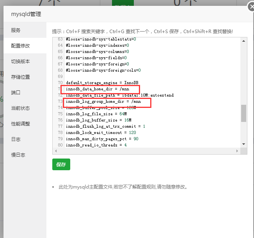Click the editor's scroll left arrow
The height and width of the screenshot is (238, 254).
(x=56, y=151)
